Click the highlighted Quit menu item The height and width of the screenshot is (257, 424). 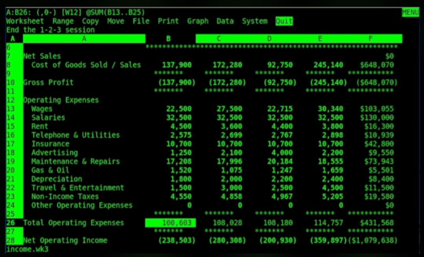(284, 21)
